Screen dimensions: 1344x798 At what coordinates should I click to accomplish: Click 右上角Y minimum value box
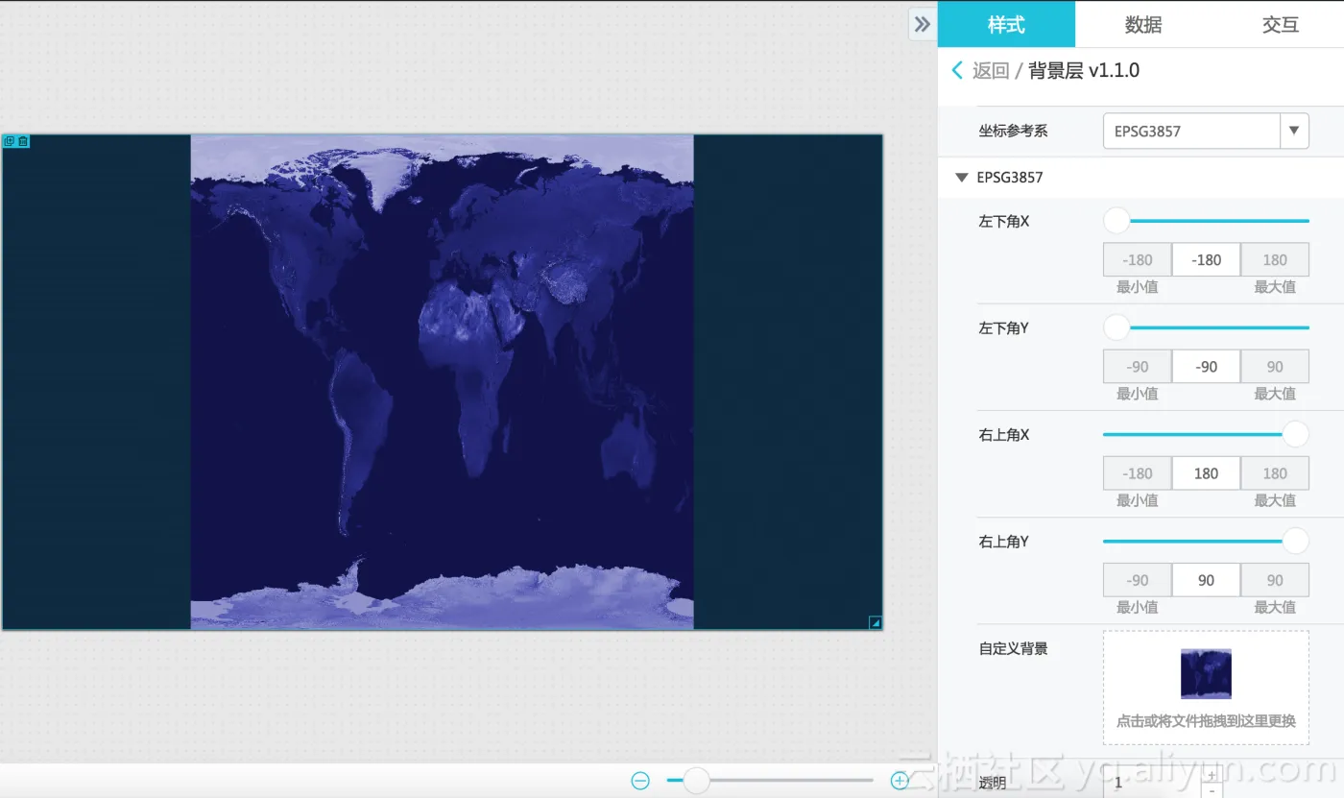point(1137,579)
